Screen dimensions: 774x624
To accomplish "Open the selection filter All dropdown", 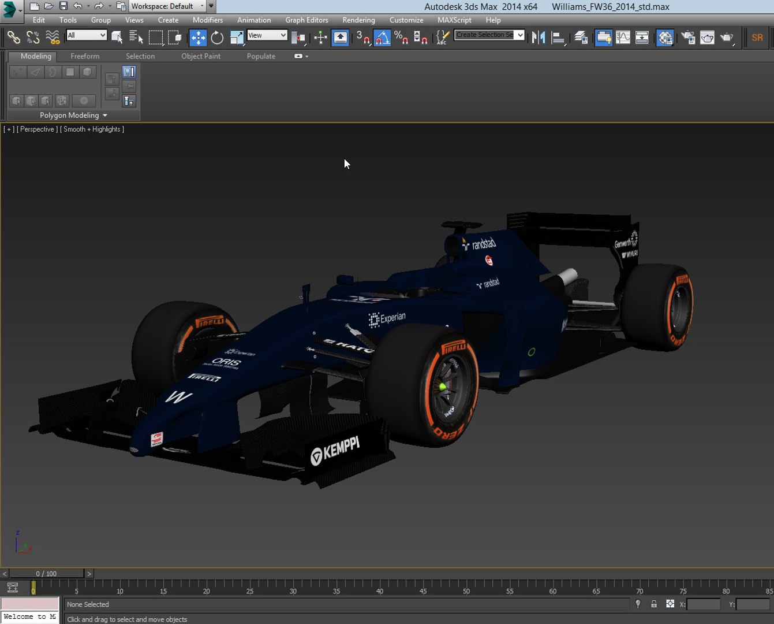I will [87, 35].
